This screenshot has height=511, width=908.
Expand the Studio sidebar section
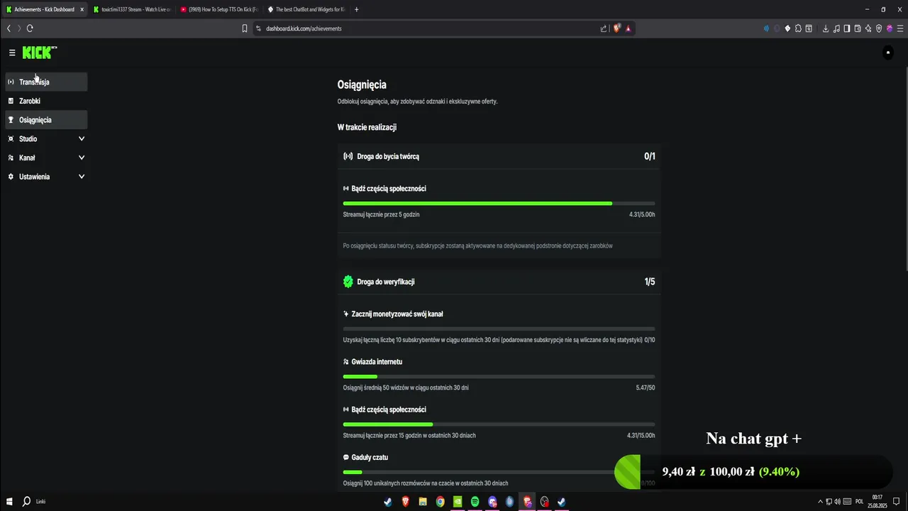tap(46, 139)
